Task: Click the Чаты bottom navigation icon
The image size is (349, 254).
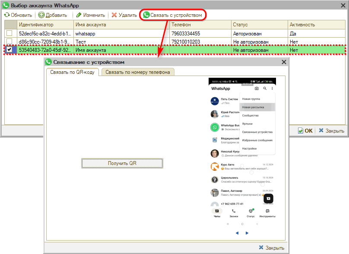Action: [x=217, y=211]
